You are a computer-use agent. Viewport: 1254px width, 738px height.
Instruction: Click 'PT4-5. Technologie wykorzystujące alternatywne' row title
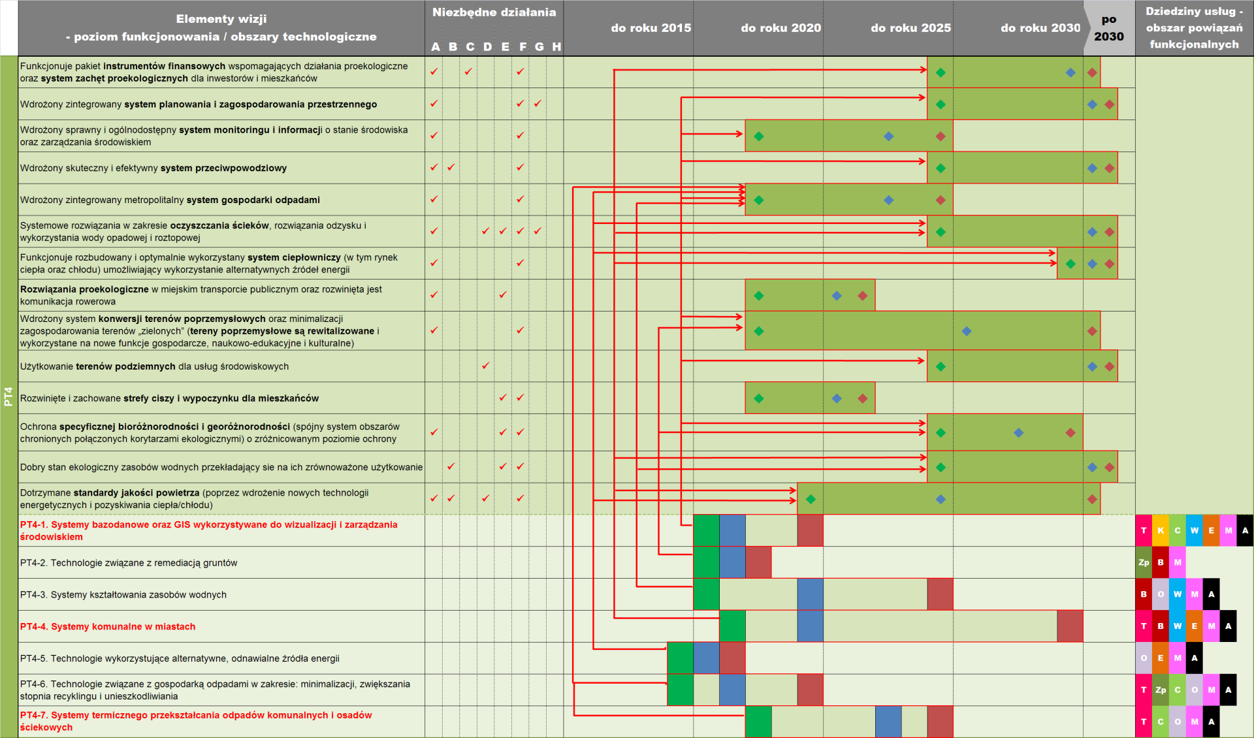point(180,658)
